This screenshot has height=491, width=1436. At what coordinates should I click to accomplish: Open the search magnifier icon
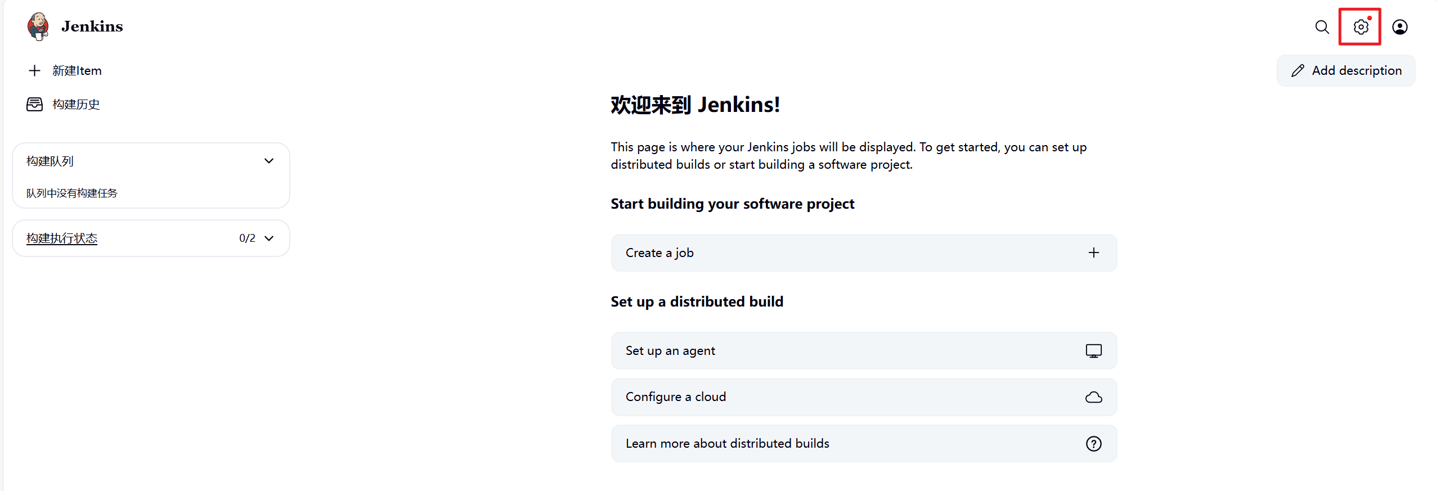[1322, 27]
